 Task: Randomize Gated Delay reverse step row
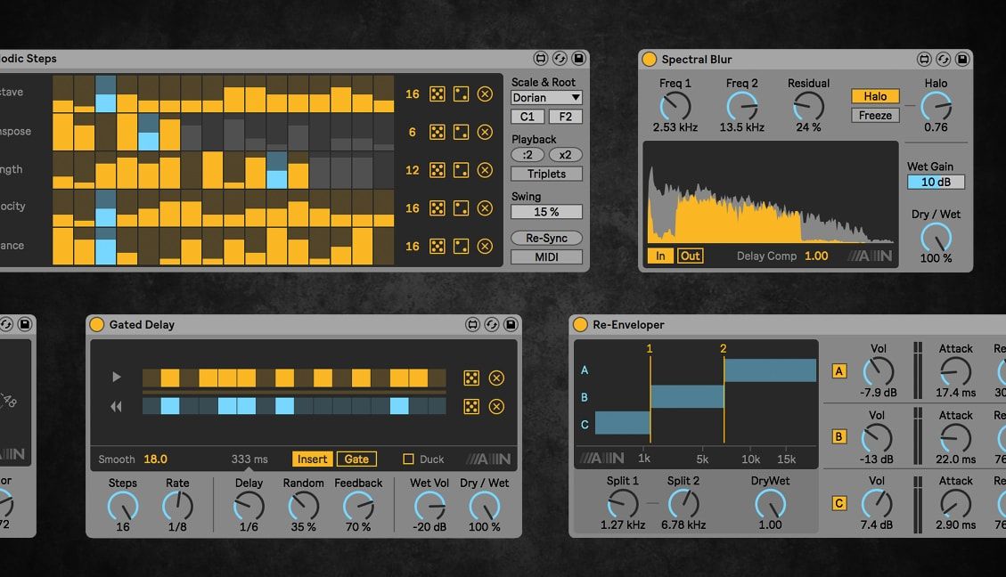coord(471,406)
